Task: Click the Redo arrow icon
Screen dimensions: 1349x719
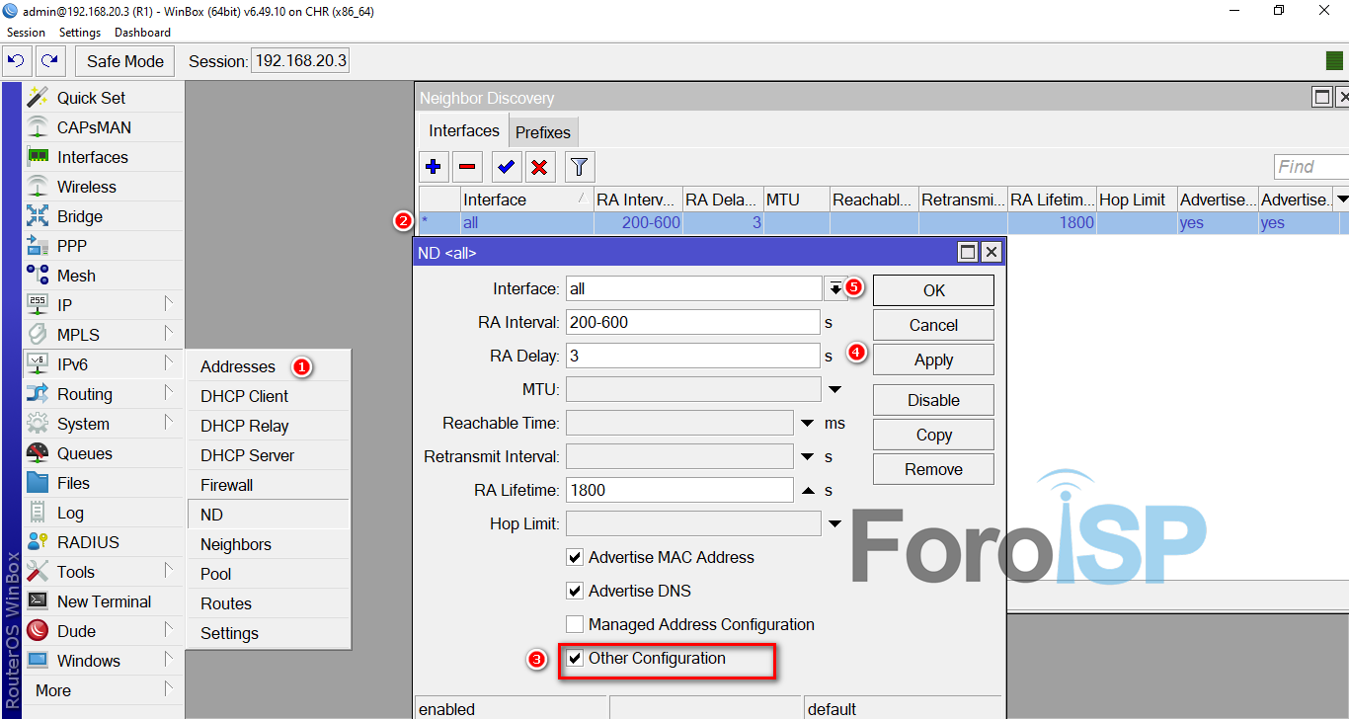Action: tap(49, 61)
